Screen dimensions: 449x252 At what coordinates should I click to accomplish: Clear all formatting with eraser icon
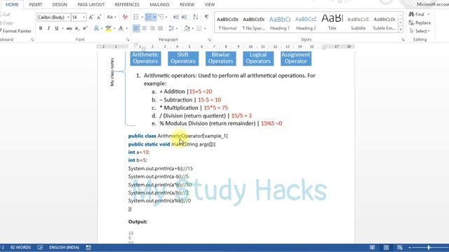[125, 17]
